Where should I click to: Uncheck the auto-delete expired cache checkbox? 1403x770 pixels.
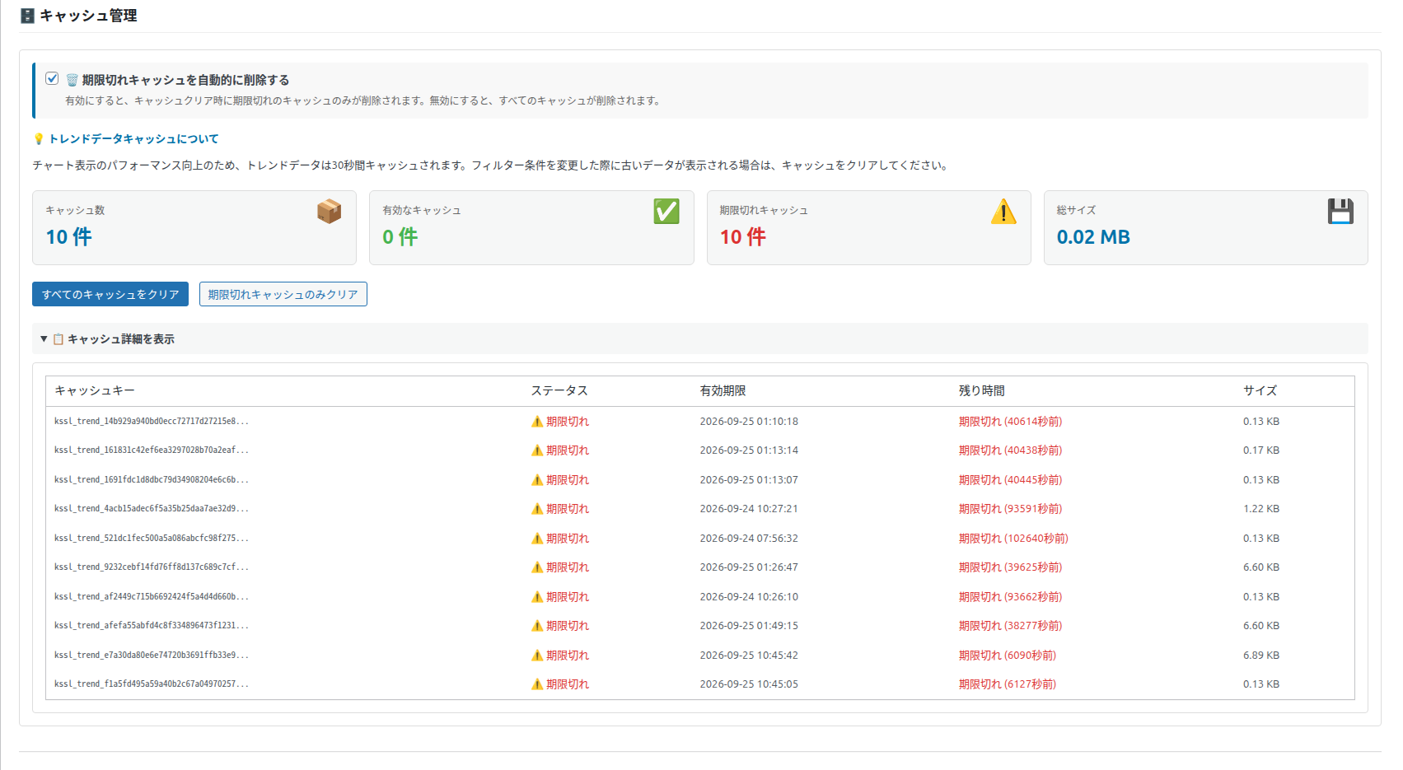52,79
